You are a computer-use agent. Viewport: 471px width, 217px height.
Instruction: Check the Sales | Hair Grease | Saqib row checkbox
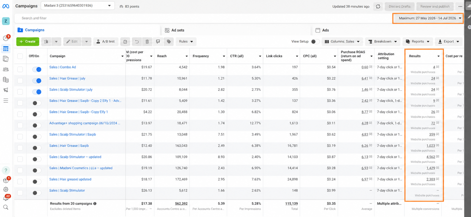click(20, 148)
